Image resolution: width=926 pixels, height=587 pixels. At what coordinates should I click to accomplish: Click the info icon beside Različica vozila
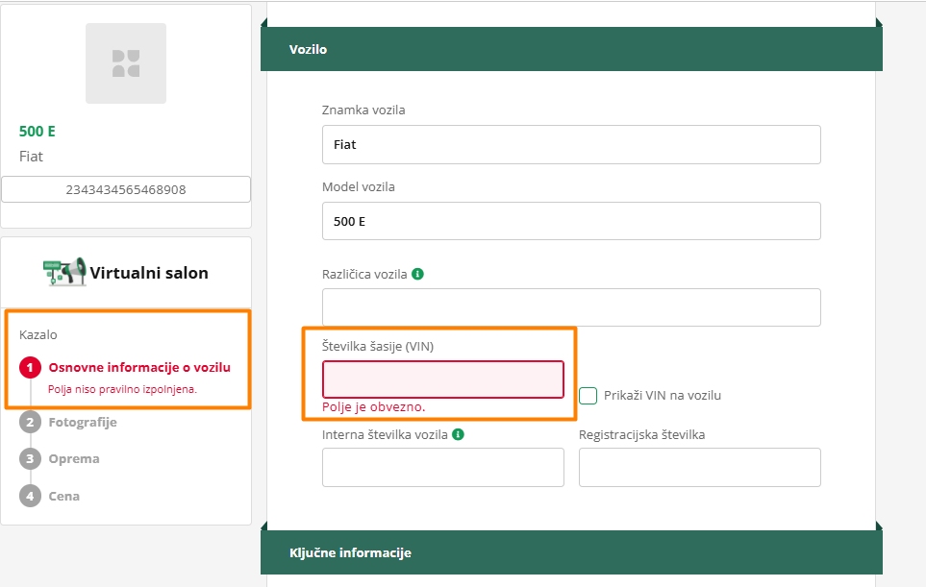417,274
